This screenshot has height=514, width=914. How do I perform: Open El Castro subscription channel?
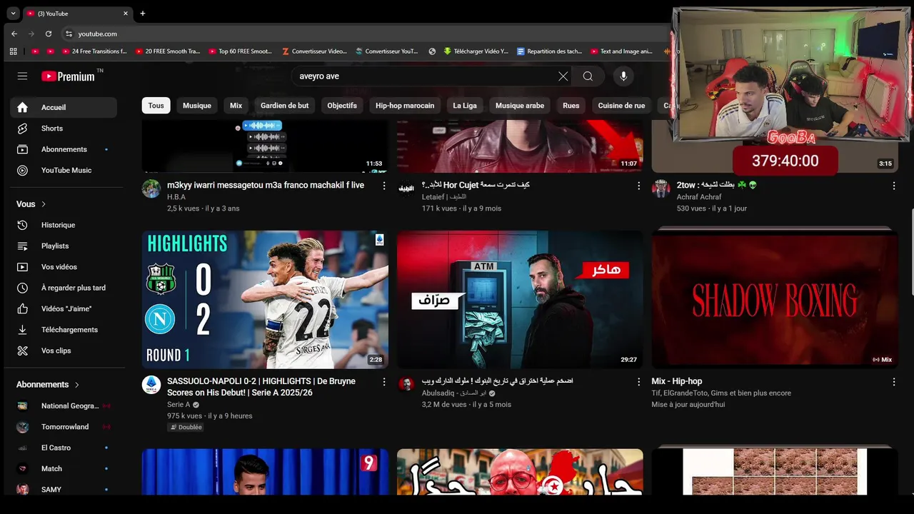click(x=64, y=448)
